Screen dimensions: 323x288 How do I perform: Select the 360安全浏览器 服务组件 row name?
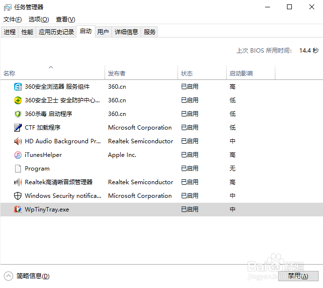(x=57, y=87)
